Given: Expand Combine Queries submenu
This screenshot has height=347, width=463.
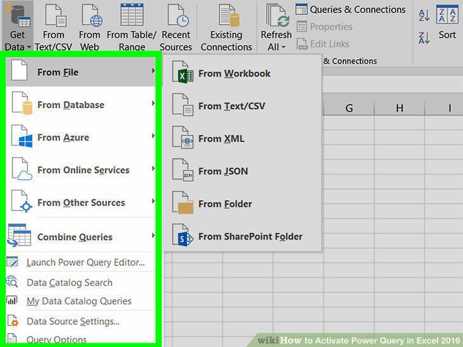Looking at the screenshot, I should tap(81, 236).
